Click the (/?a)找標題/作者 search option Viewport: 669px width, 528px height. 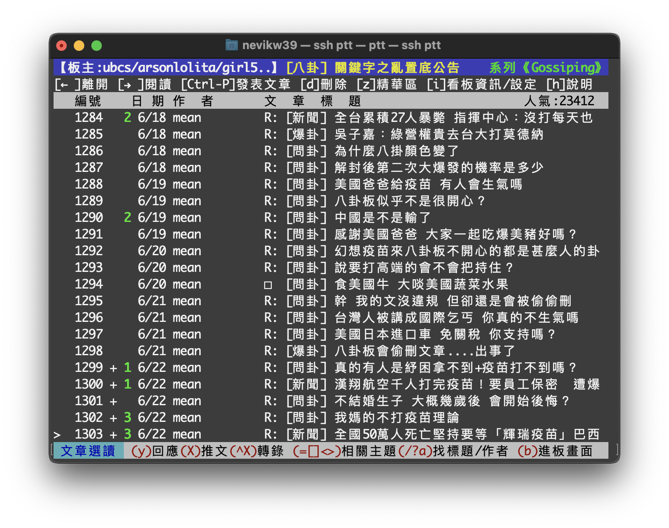coord(453,451)
